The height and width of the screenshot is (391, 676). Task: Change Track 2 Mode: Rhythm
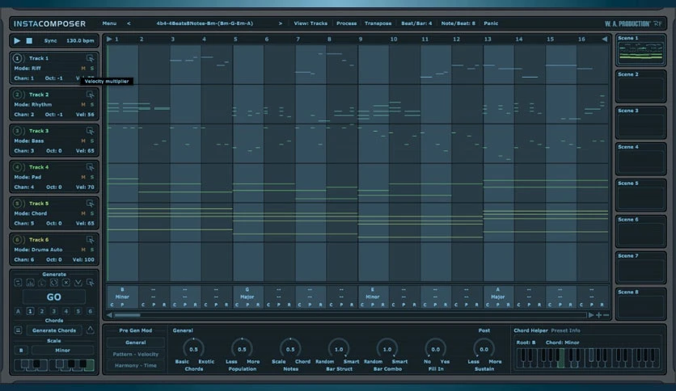pyautogui.click(x=33, y=105)
